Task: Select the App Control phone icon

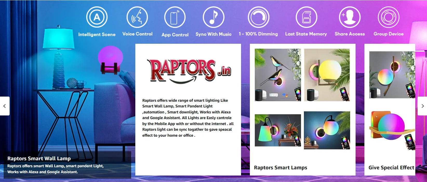Action: pos(175,17)
